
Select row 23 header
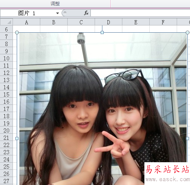point(6,152)
